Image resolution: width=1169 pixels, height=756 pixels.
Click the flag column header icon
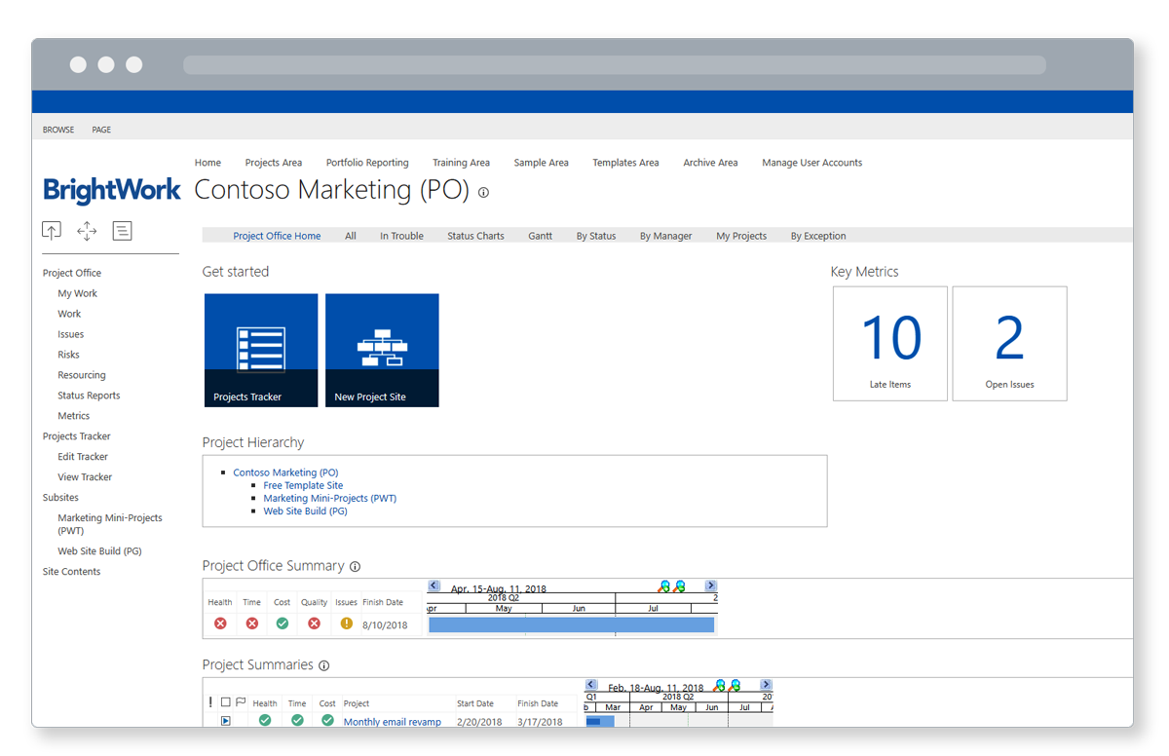pyautogui.click(x=241, y=702)
